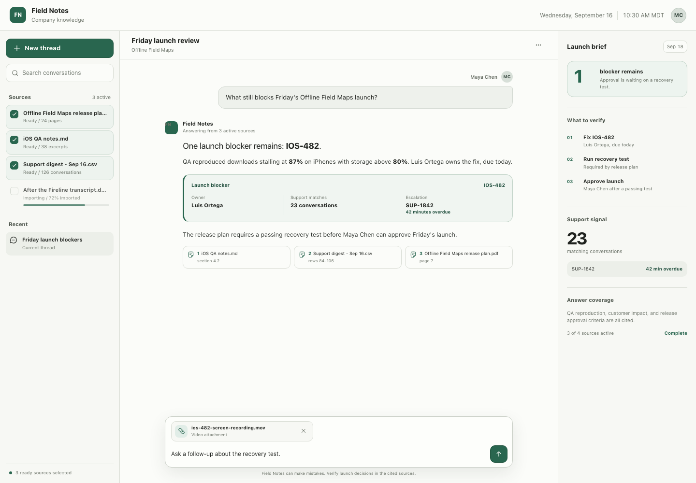Click the Sep 18 date badge
The image size is (696, 483).
point(675,46)
